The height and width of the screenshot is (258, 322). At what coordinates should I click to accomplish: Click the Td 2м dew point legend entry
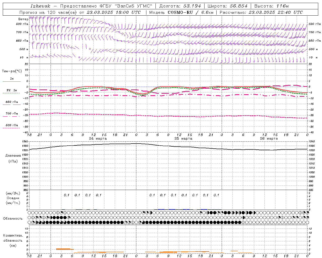[x=12, y=90]
